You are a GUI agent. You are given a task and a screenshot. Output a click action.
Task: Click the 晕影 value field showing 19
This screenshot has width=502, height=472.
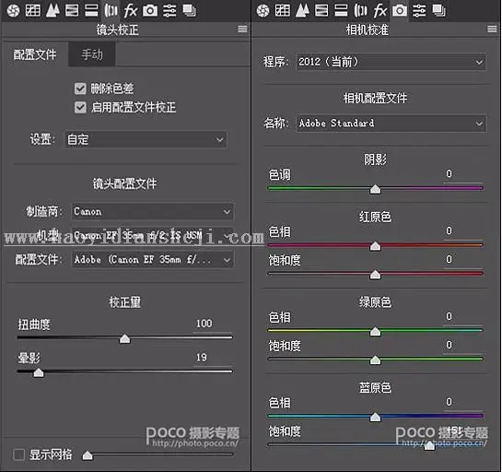213,358
